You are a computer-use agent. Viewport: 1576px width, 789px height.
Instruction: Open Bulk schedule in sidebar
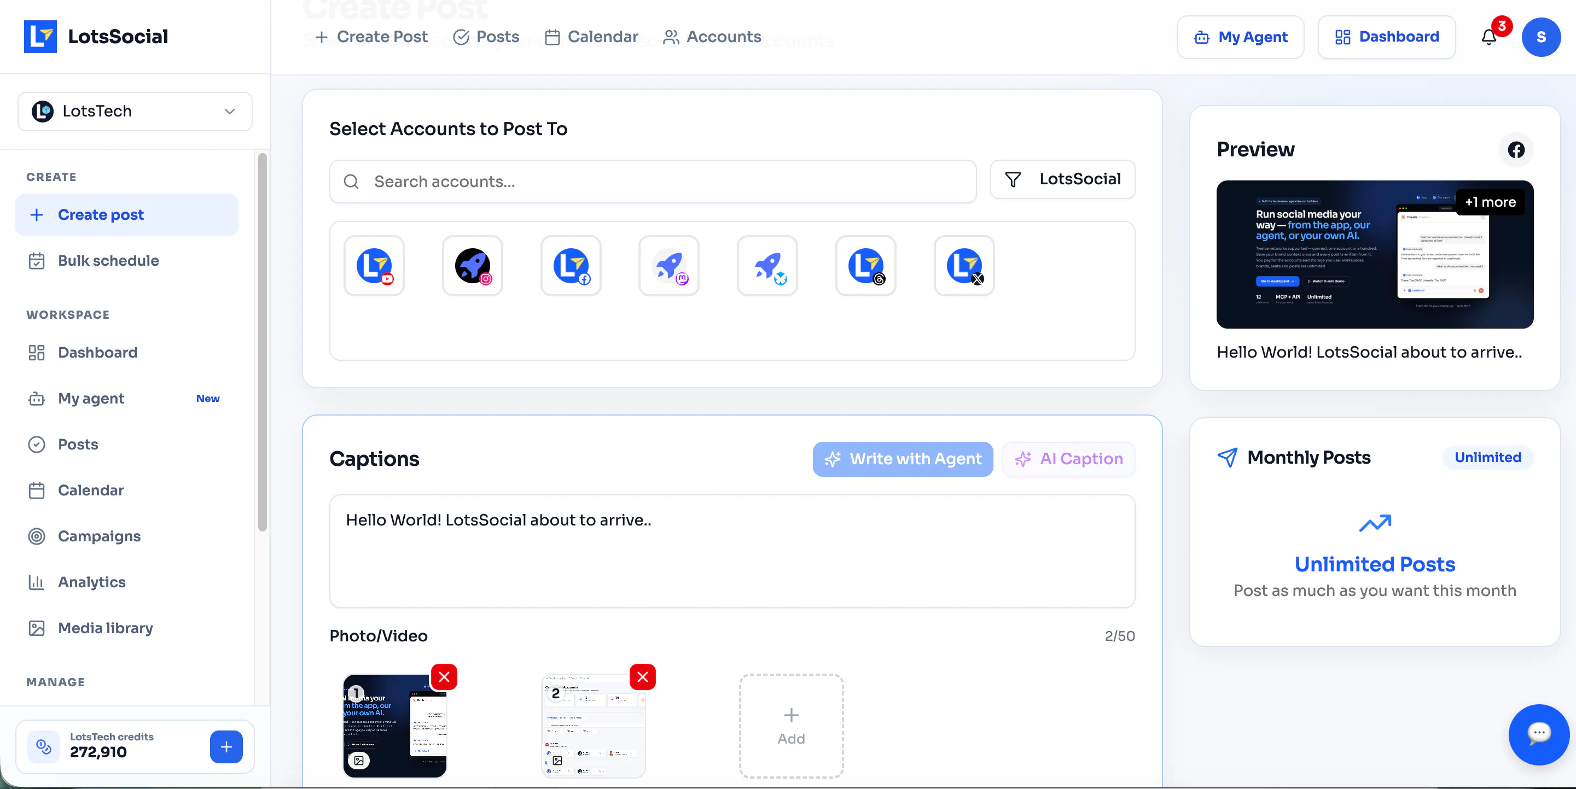click(x=127, y=261)
